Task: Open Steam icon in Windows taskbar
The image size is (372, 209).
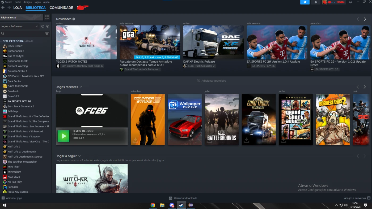Action: [x=181, y=205]
